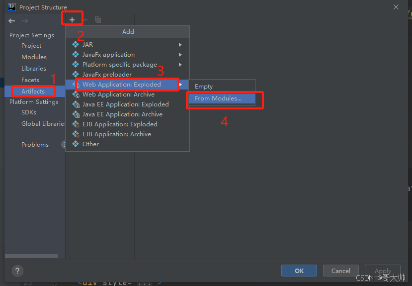Open Modules settings page

pyautogui.click(x=34, y=57)
